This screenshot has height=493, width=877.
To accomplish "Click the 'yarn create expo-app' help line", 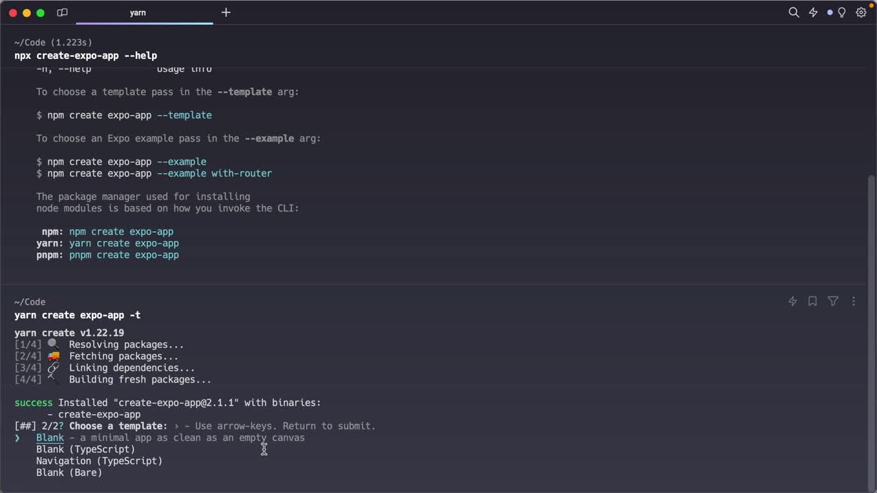I will pyautogui.click(x=108, y=243).
